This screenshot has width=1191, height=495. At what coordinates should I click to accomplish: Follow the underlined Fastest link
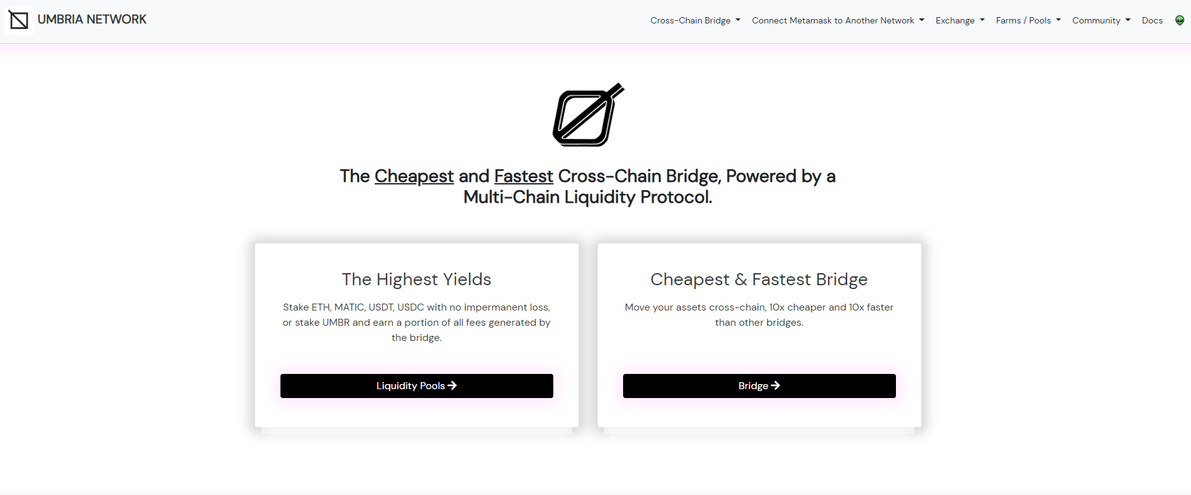tap(523, 176)
